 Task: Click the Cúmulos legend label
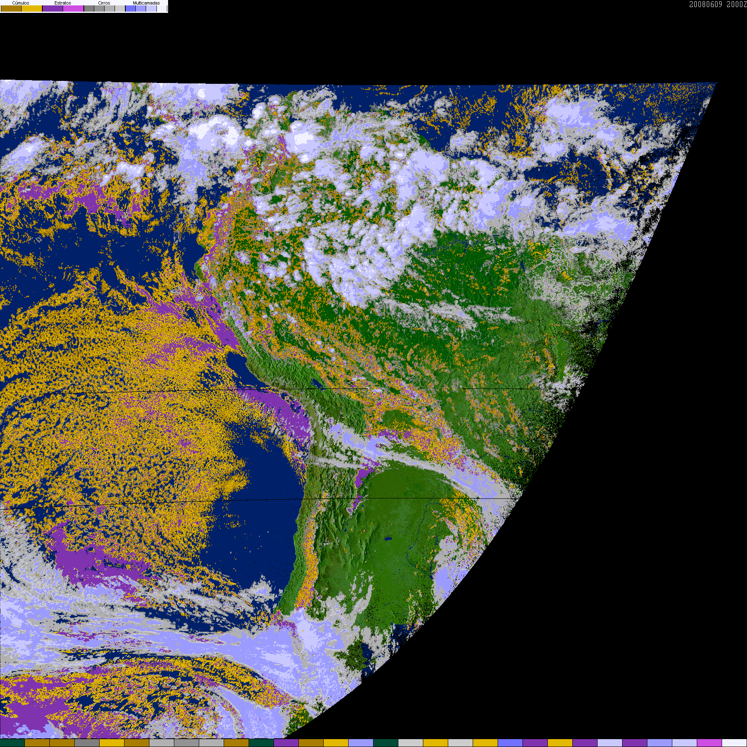pyautogui.click(x=21, y=3)
